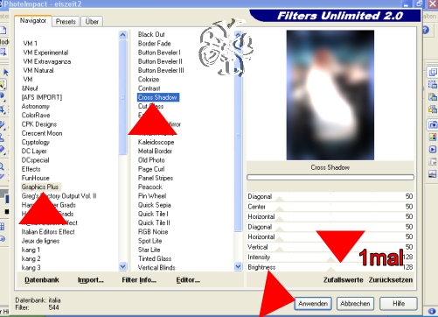Choose the Cross Shadow filter

coord(158,97)
